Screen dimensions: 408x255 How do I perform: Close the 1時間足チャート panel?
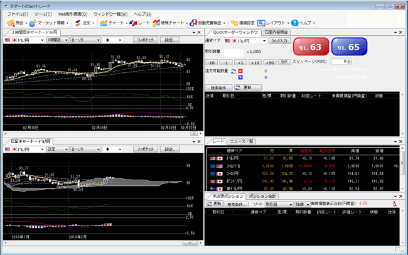[x=199, y=33]
